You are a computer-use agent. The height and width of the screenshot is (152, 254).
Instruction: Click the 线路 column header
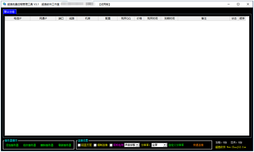point(71,18)
